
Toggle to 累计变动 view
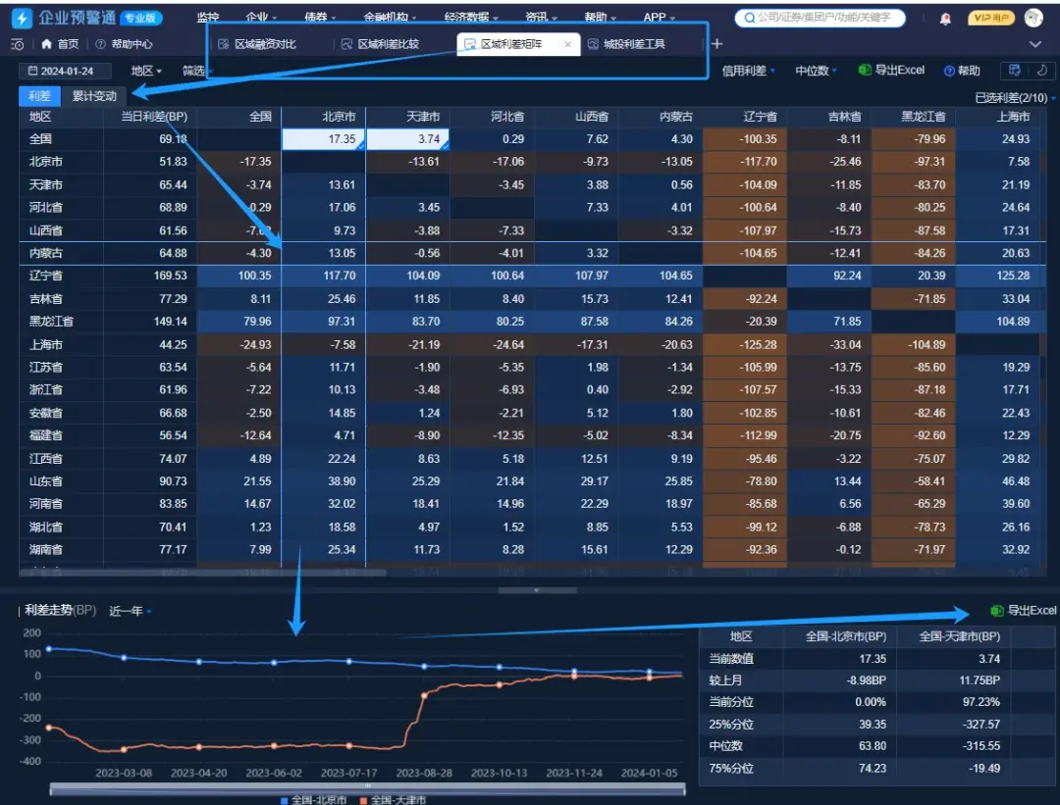click(94, 96)
